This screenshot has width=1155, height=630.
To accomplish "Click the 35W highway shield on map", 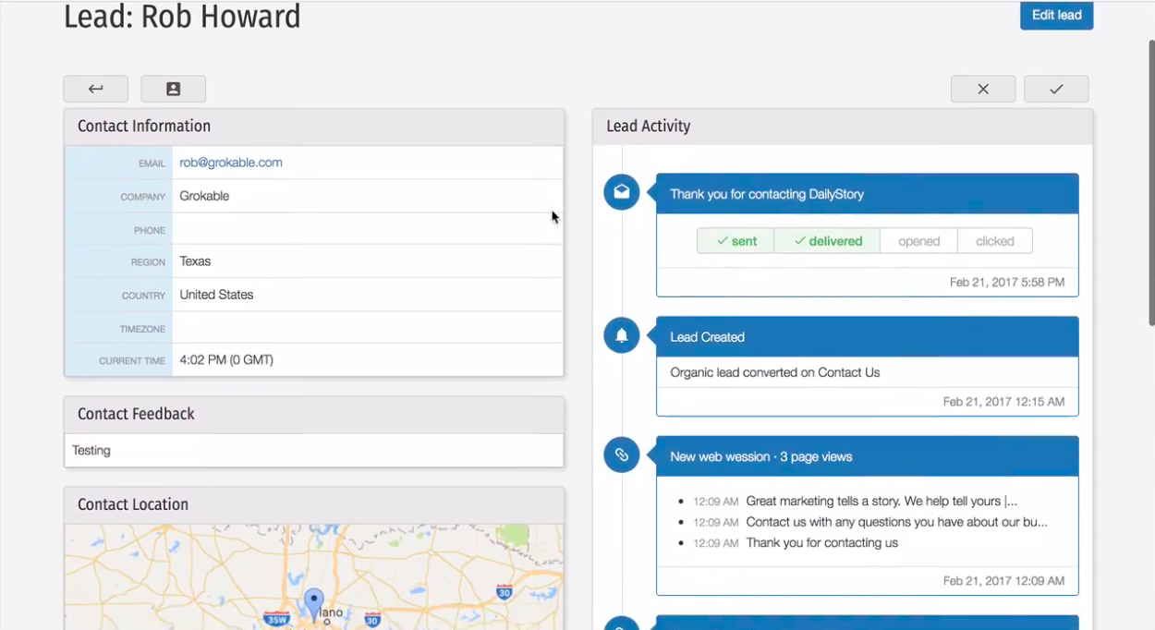I will point(276,618).
